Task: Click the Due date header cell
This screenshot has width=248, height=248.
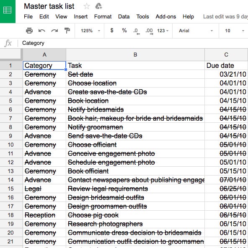Action: (226, 65)
